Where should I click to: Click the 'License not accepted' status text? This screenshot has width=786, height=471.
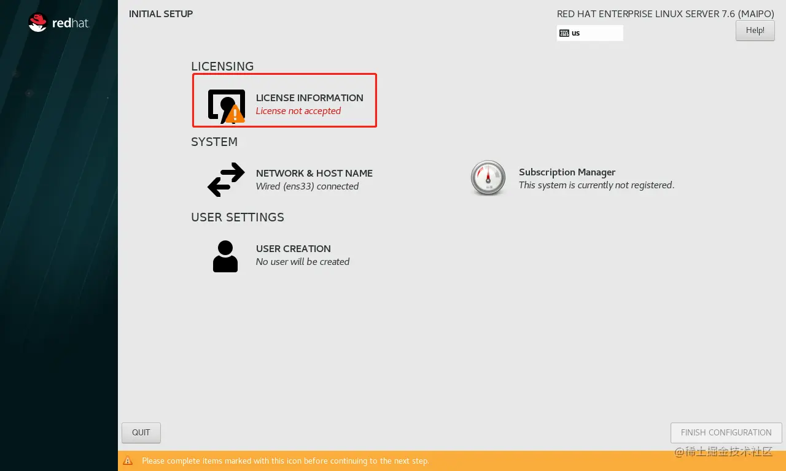[298, 111]
